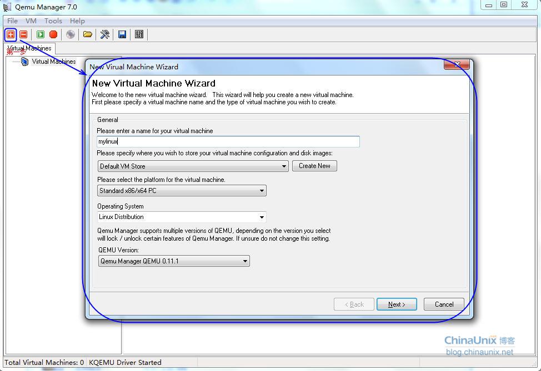This screenshot has width=541, height=371.
Task: Open the VM menu
Action: (31, 21)
